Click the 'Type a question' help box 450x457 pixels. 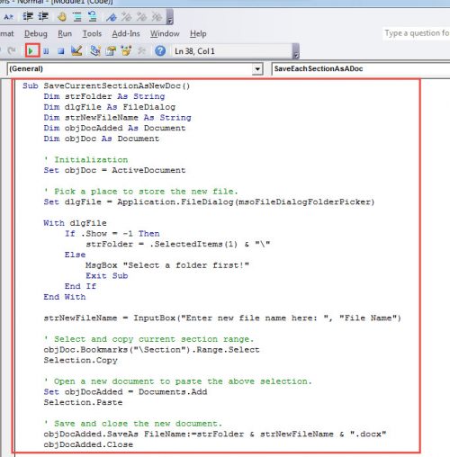(417, 33)
